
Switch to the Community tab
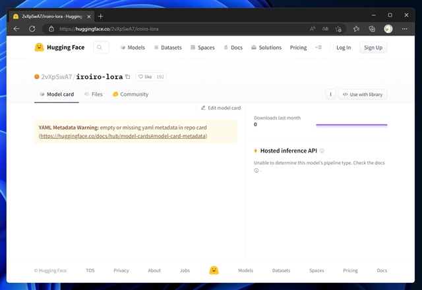click(x=131, y=94)
